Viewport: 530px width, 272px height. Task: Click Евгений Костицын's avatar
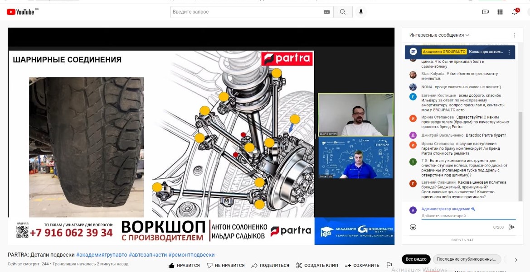click(413, 96)
